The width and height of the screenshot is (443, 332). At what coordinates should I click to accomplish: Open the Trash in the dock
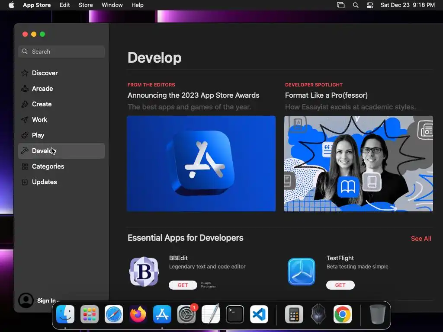(377, 314)
